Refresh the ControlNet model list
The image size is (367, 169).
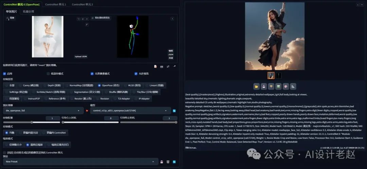click(174, 111)
